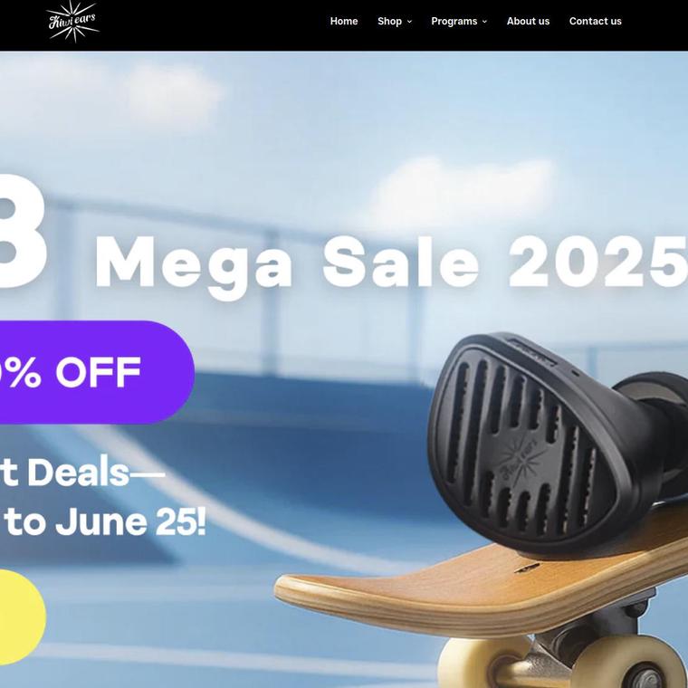The height and width of the screenshot is (688, 688).
Task: Click the Kiwi Ears starburst logo
Action: click(x=72, y=22)
